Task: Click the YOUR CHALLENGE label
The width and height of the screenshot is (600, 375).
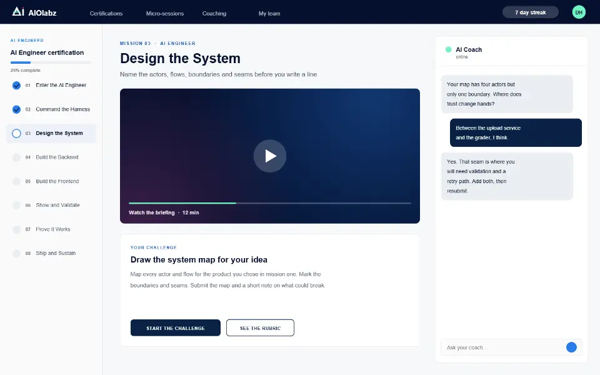Action: point(154,247)
